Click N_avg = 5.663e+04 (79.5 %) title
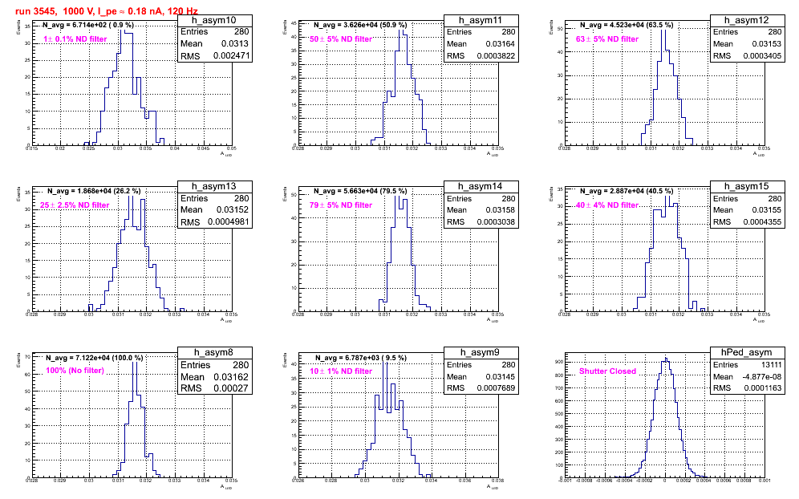799x499 pixels. pos(360,191)
